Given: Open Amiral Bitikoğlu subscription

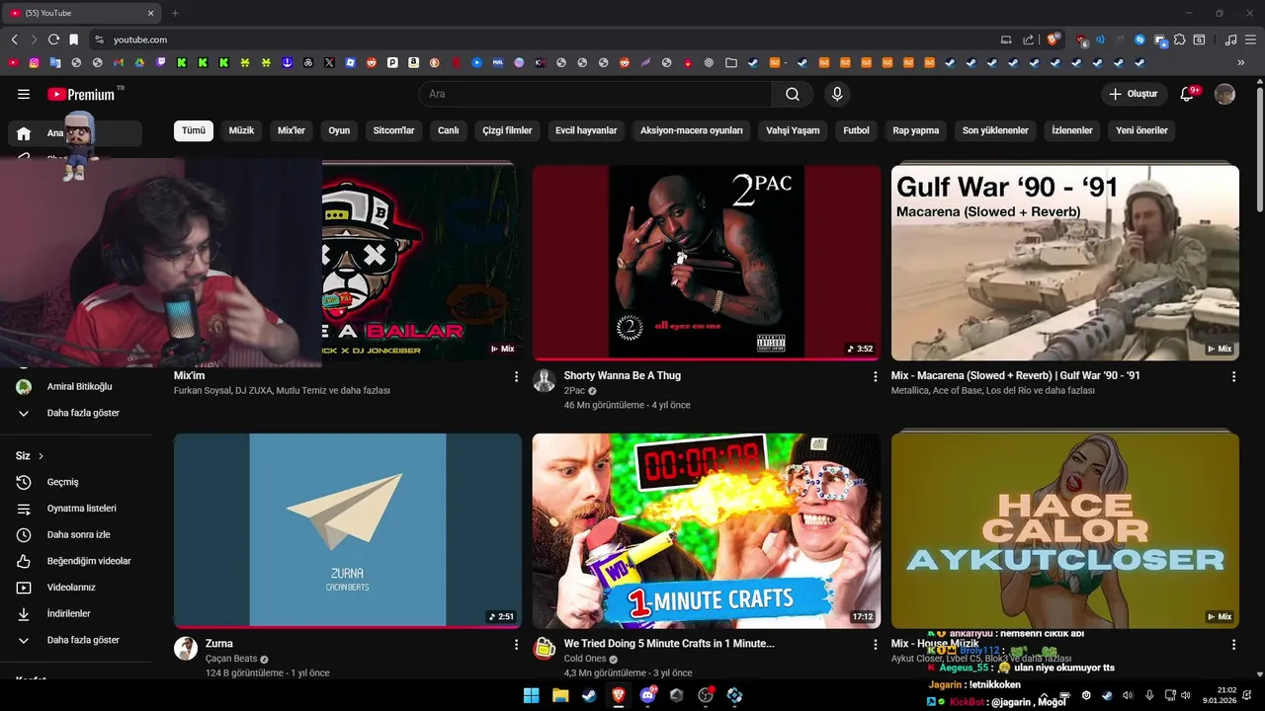Looking at the screenshot, I should point(76,386).
